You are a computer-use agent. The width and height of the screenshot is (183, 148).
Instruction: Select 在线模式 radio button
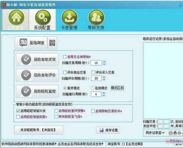pyautogui.click(x=92, y=88)
